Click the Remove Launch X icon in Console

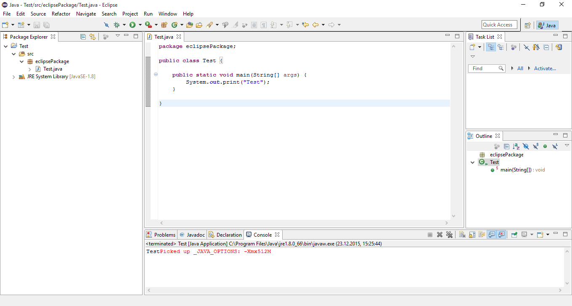coord(440,235)
